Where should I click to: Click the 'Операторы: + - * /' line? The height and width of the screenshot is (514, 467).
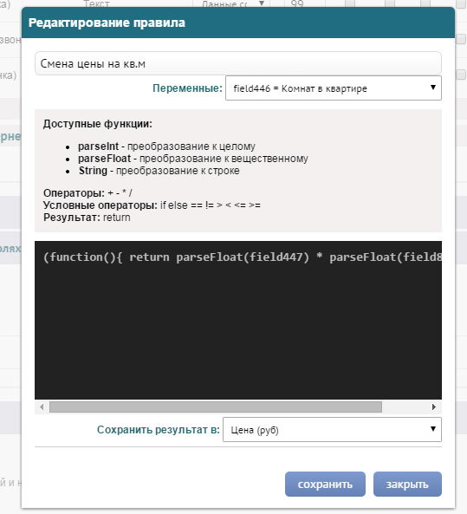tap(88, 192)
